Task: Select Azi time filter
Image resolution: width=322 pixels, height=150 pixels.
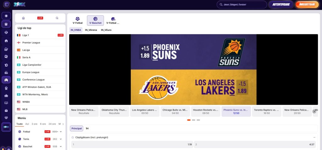Action: click(27, 124)
